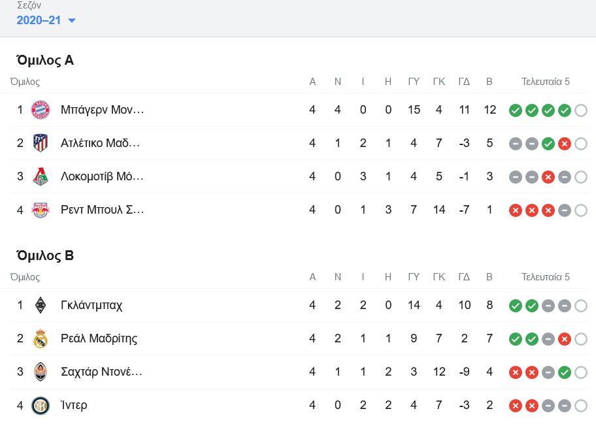Click the Gladbach club crest
The width and height of the screenshot is (596, 426).
(41, 305)
